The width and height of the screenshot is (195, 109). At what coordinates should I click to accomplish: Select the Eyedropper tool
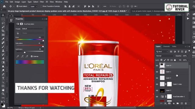[x=3, y=39]
